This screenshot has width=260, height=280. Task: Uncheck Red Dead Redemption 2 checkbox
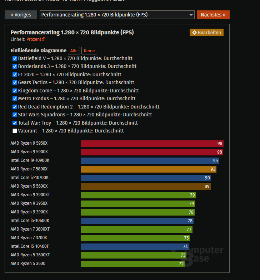[x=15, y=107]
